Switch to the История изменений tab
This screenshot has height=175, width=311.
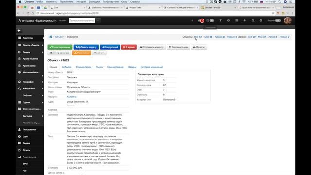click(x=152, y=67)
